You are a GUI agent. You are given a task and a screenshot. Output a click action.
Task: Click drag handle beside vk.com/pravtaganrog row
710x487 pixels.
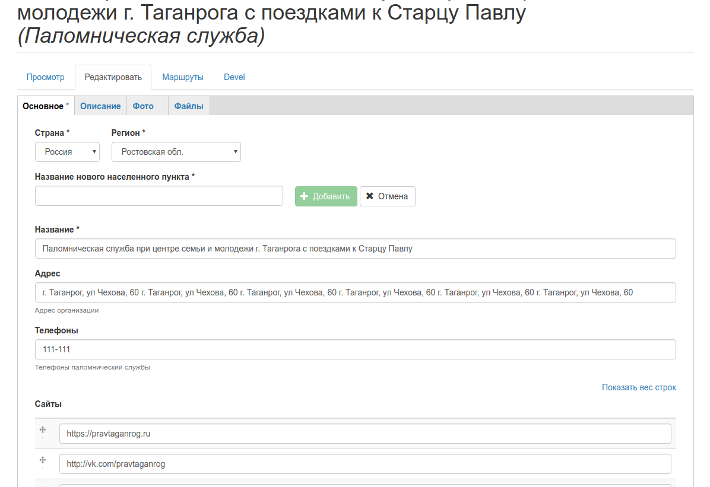click(x=43, y=460)
